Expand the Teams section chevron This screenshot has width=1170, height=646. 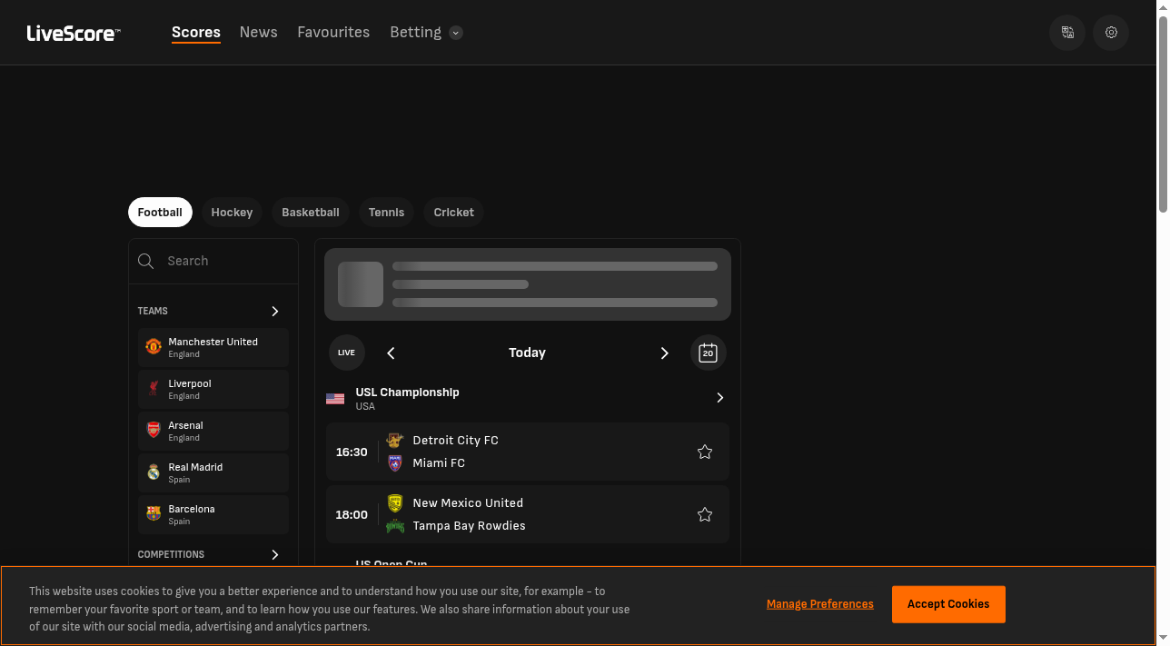pos(275,312)
